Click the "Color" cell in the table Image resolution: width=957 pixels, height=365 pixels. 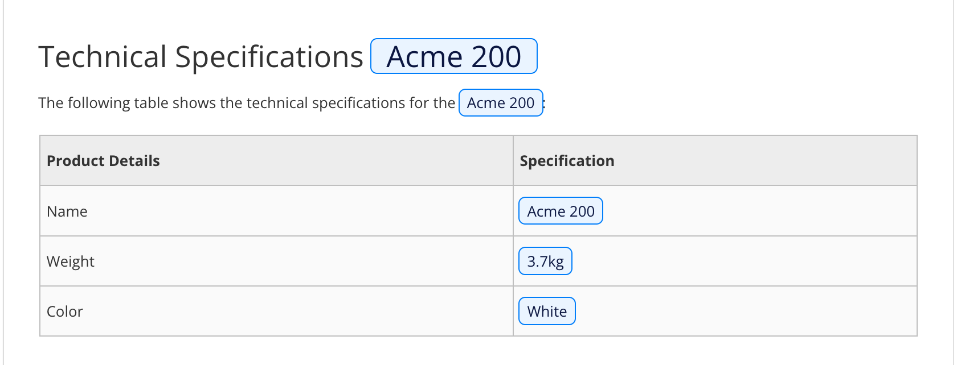pos(65,312)
